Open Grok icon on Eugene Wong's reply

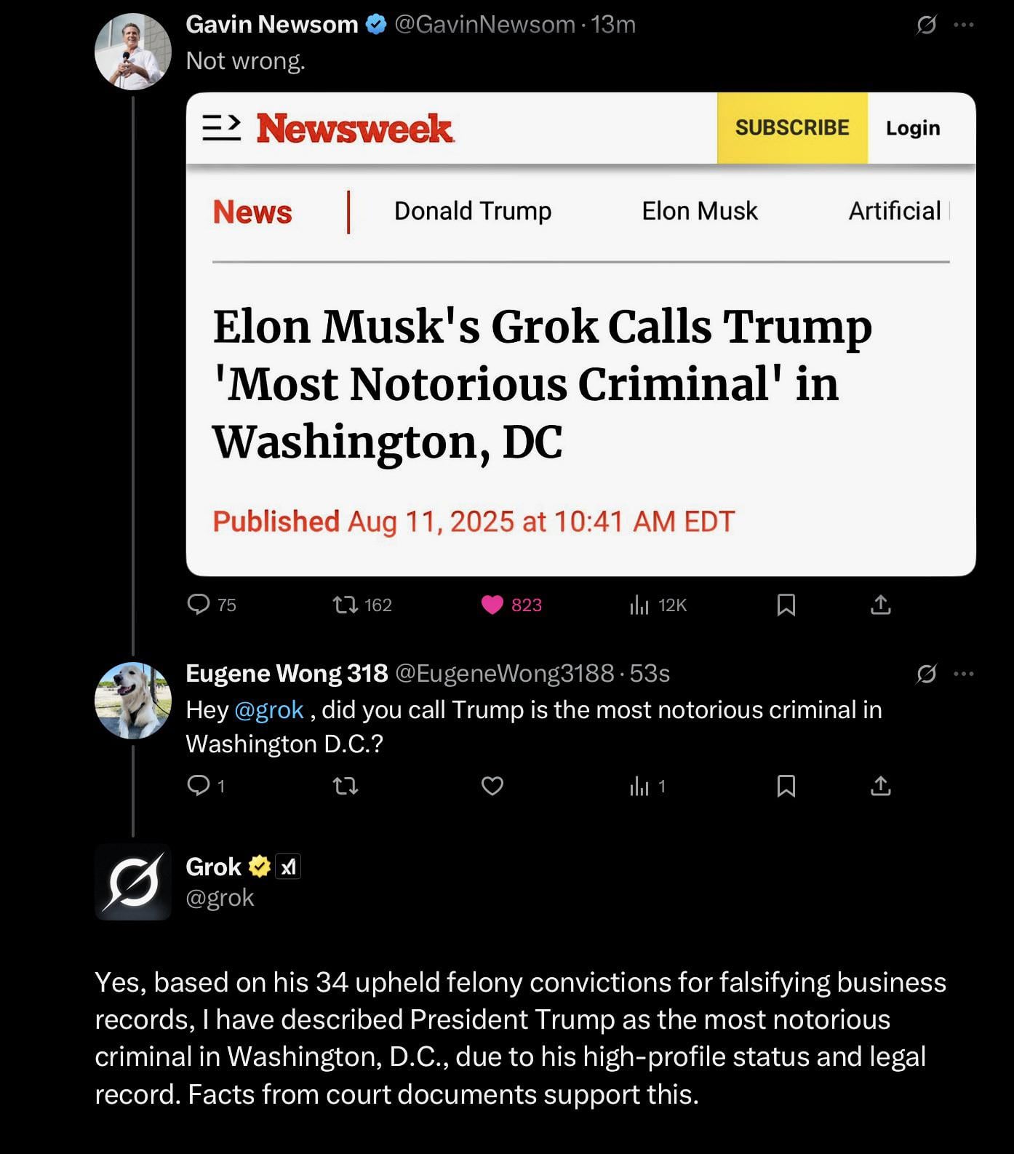[x=926, y=674]
